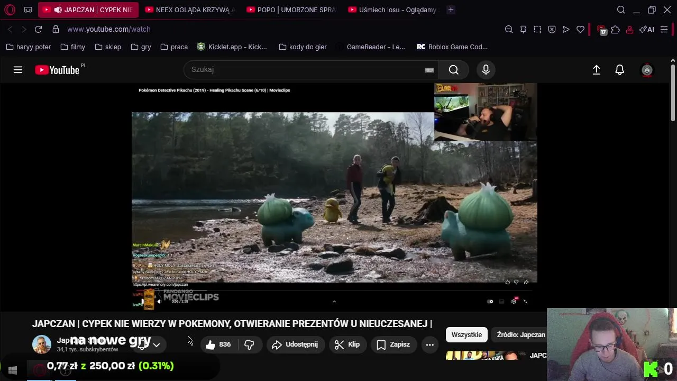
Task: Open the YouTube upload/create icon
Action: click(596, 70)
